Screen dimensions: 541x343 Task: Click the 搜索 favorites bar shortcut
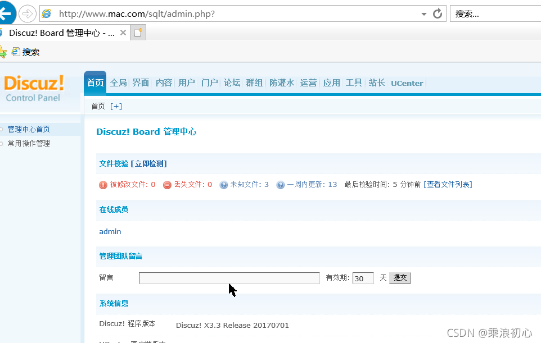[x=26, y=52]
